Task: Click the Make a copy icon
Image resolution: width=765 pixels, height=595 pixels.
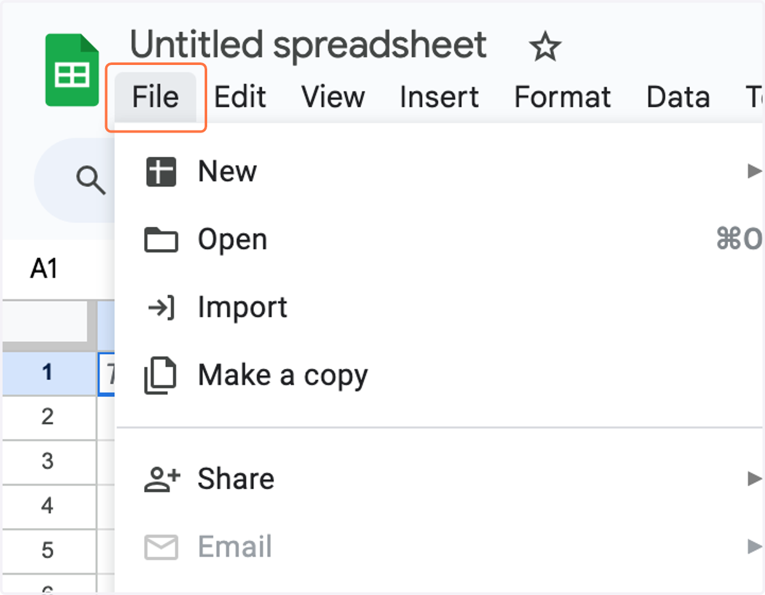Action: [x=160, y=376]
